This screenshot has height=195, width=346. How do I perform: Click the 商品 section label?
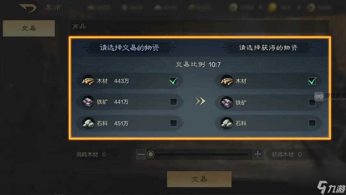(x=79, y=26)
